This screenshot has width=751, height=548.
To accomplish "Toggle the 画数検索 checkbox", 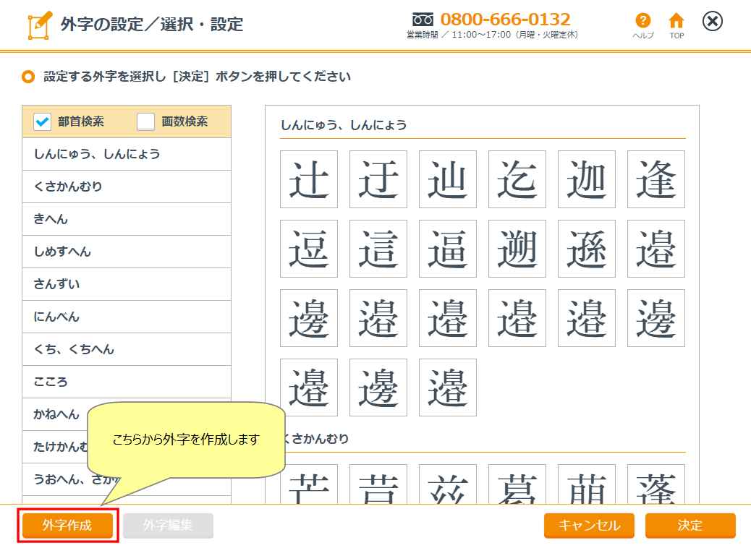I will pos(146,122).
